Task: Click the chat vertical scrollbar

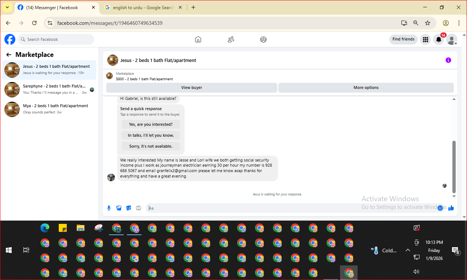Action: click(454, 167)
